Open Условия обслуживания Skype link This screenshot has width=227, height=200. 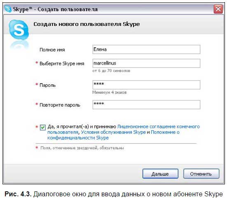click(x=113, y=132)
